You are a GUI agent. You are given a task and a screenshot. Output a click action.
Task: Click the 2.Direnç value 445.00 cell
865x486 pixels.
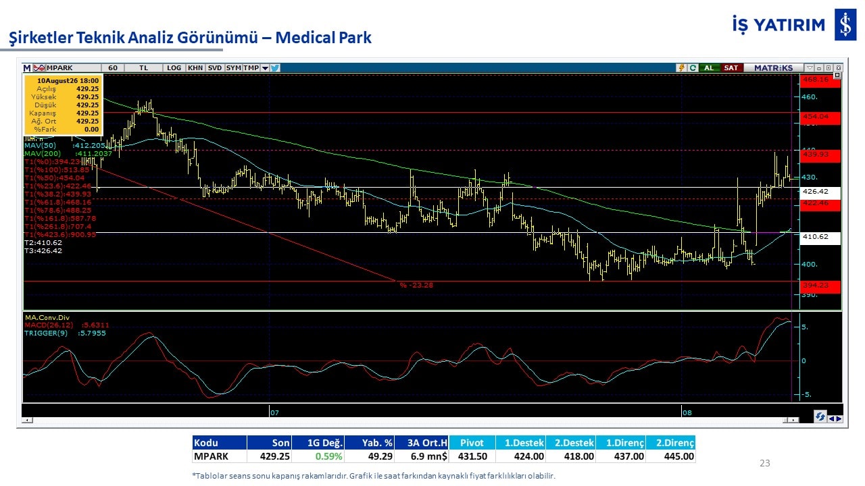[670, 456]
